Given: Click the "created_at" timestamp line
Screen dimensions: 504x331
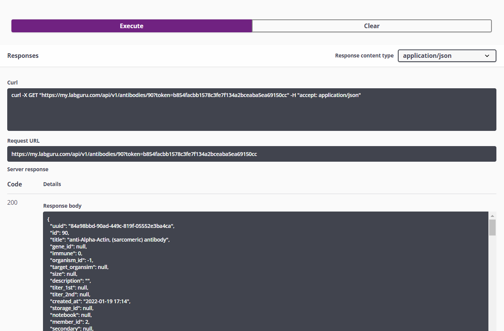Looking at the screenshot, I should click(90, 301).
